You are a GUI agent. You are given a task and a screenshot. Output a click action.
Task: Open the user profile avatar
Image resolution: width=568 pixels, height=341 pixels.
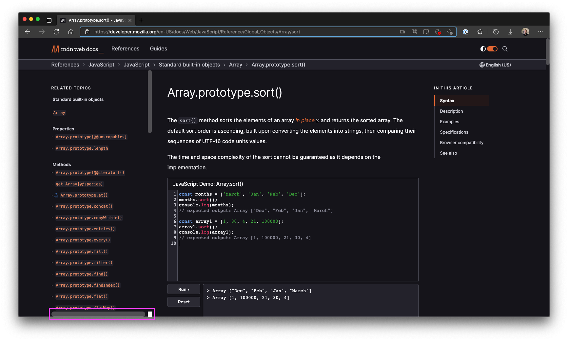click(525, 32)
